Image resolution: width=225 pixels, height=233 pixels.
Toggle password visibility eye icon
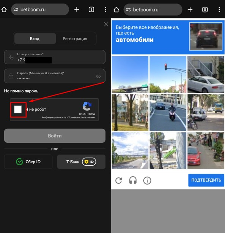[x=98, y=77]
